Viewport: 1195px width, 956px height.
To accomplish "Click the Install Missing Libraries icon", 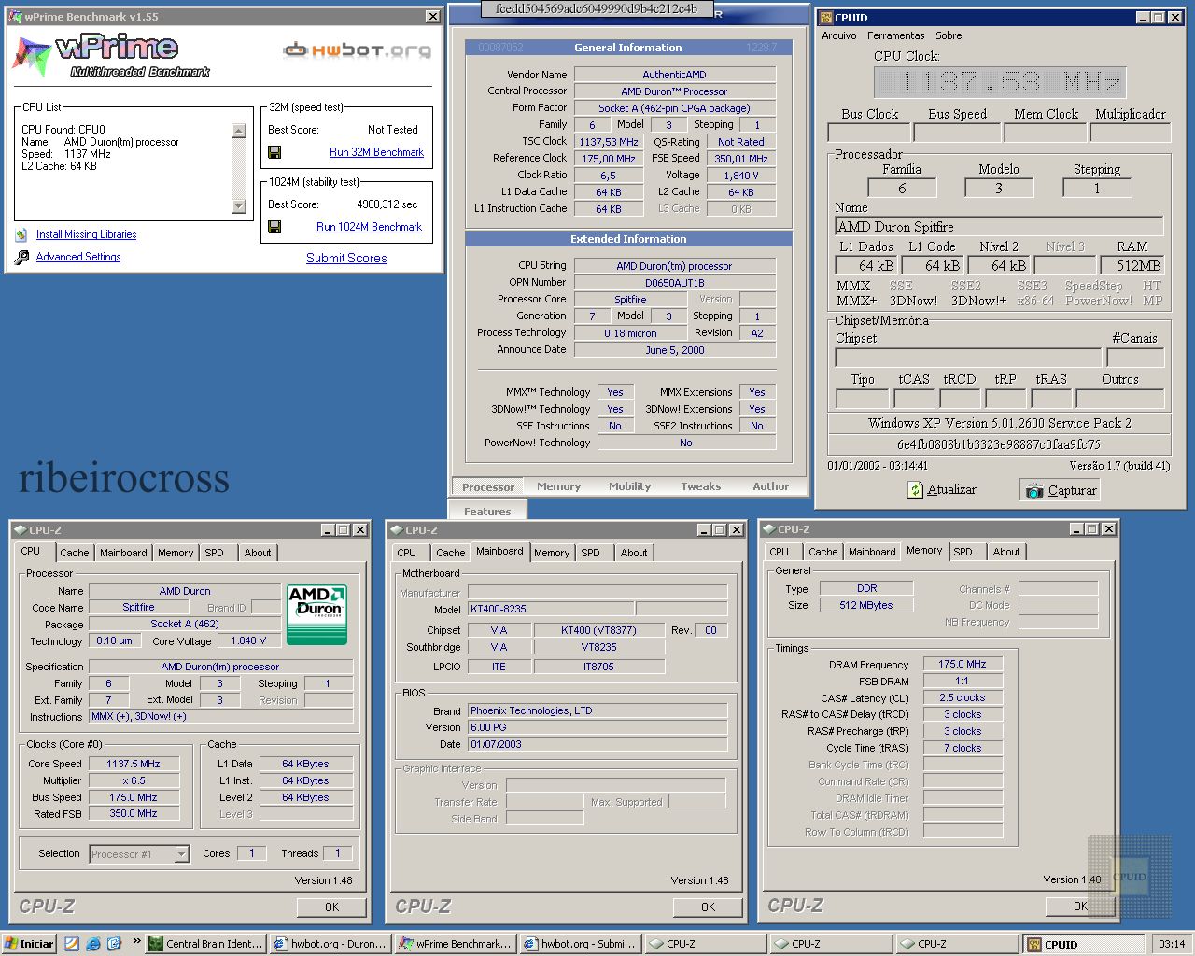I will [21, 235].
